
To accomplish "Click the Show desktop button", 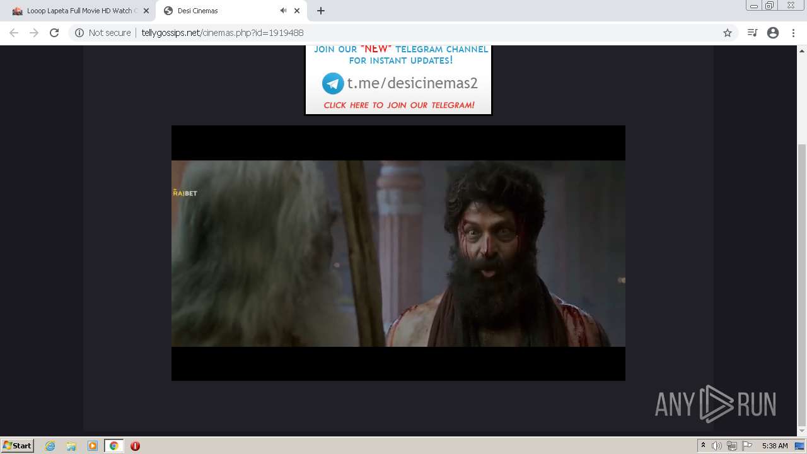I will [800, 446].
